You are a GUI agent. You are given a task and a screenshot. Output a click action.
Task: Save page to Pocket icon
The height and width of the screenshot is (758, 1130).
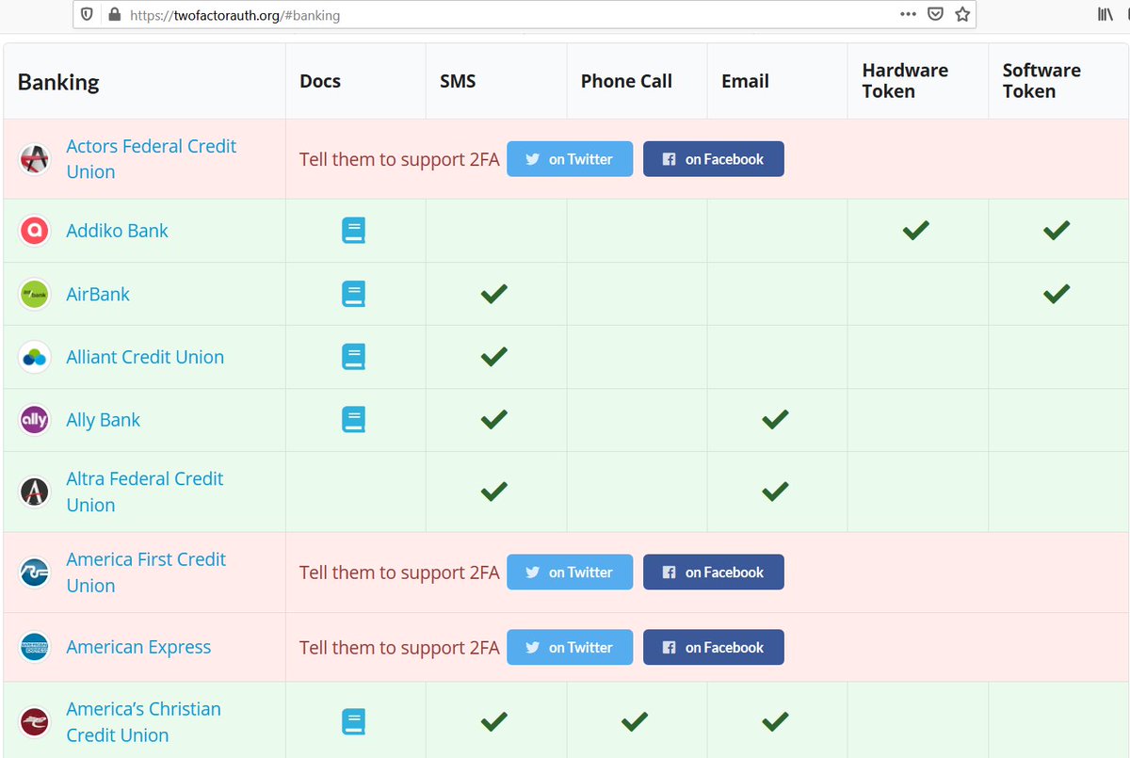pos(935,15)
